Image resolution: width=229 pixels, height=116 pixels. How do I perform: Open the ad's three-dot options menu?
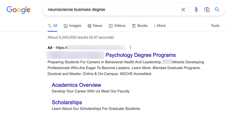coord(130,47)
